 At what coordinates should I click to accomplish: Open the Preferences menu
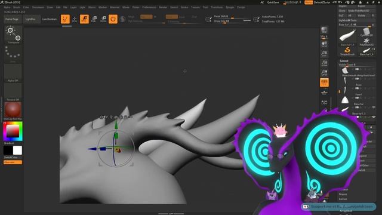tap(149, 7)
